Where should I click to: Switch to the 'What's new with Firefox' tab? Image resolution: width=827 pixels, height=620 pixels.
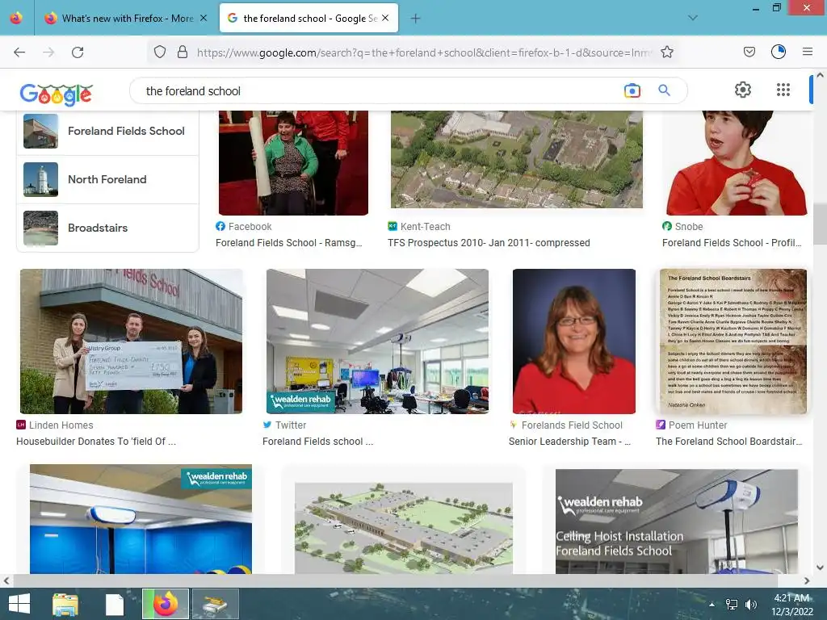[125, 19]
